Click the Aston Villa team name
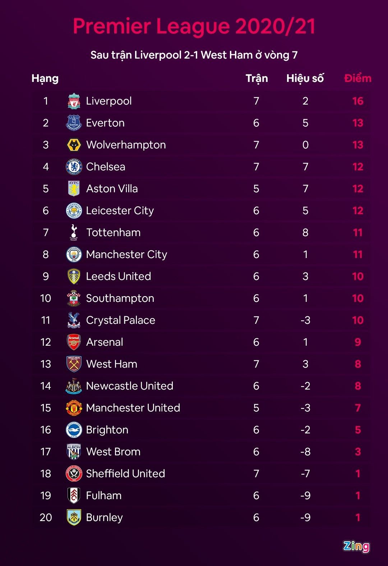The width and height of the screenshot is (388, 566). (x=112, y=189)
